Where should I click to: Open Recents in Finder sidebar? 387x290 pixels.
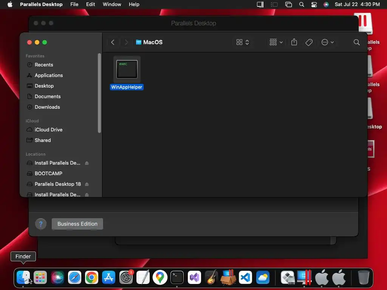click(44, 65)
